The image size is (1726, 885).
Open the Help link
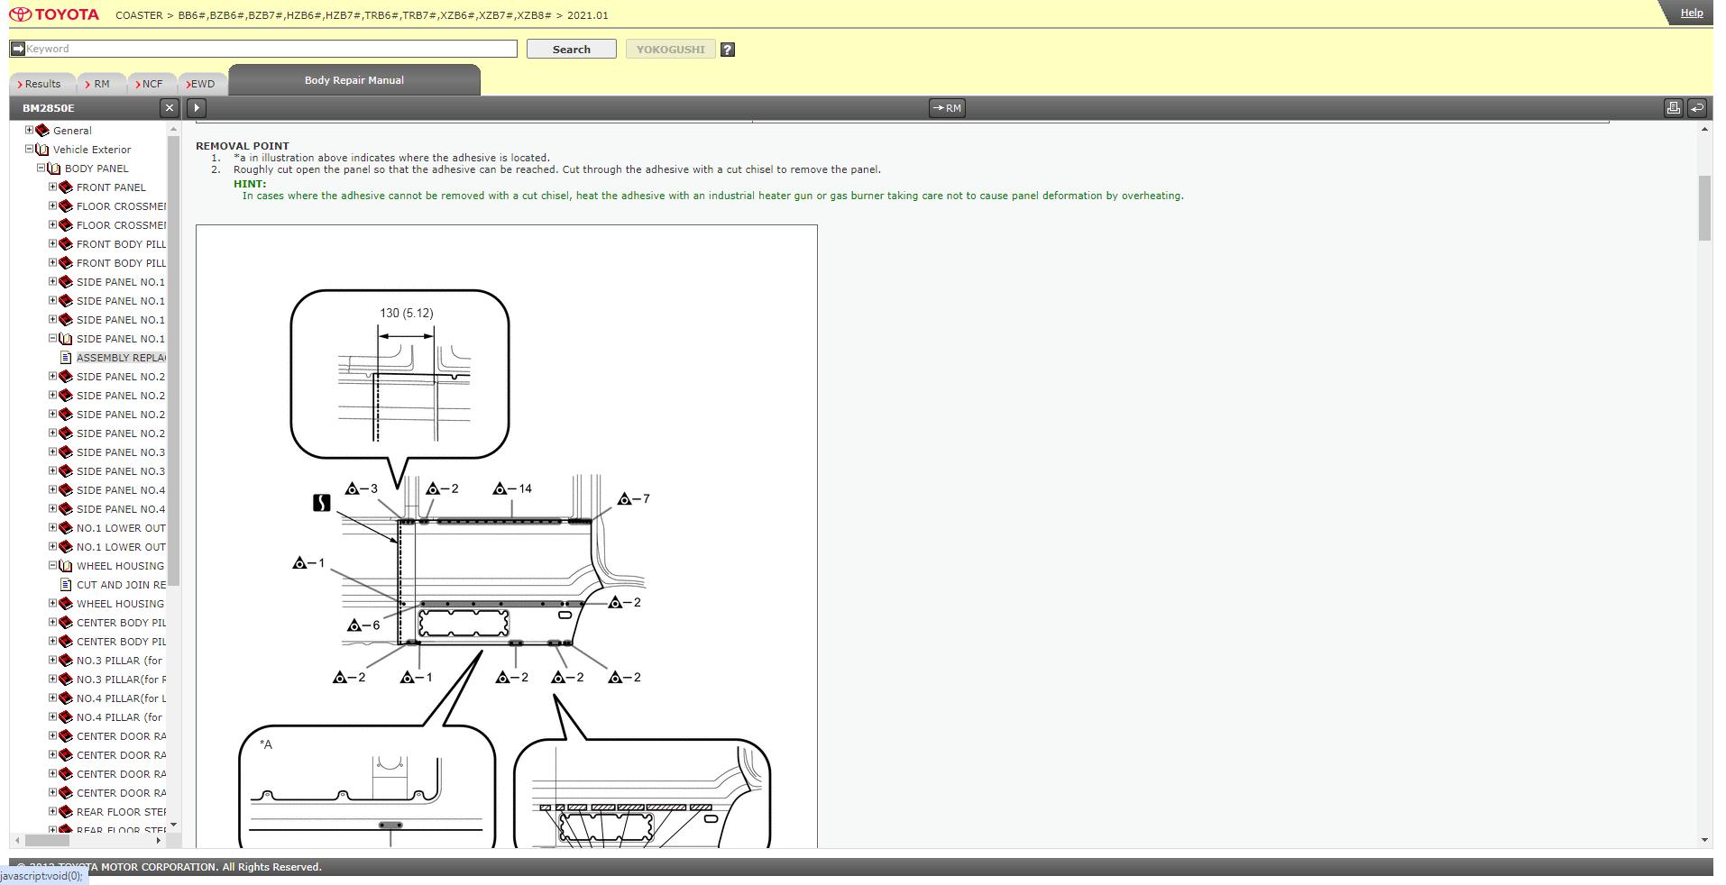coord(1692,13)
